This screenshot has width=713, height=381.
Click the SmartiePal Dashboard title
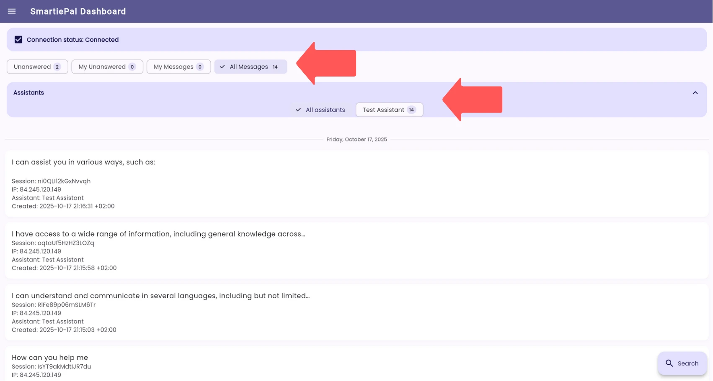coord(78,11)
